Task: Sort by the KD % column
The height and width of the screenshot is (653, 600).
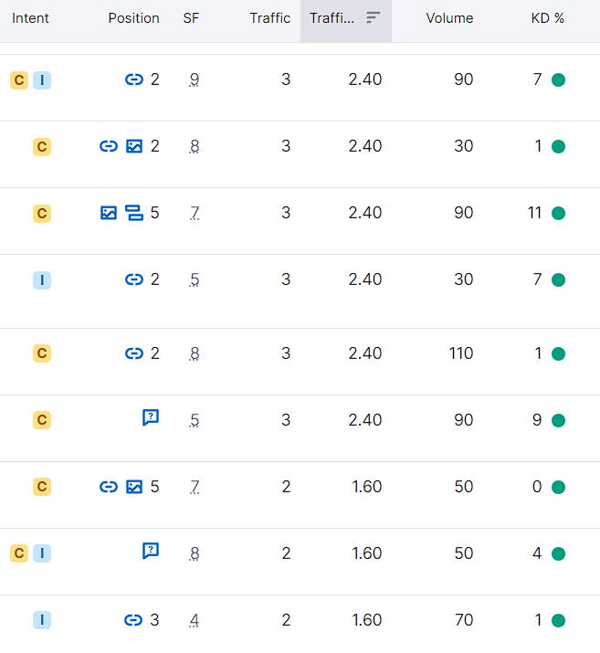Action: [x=548, y=18]
